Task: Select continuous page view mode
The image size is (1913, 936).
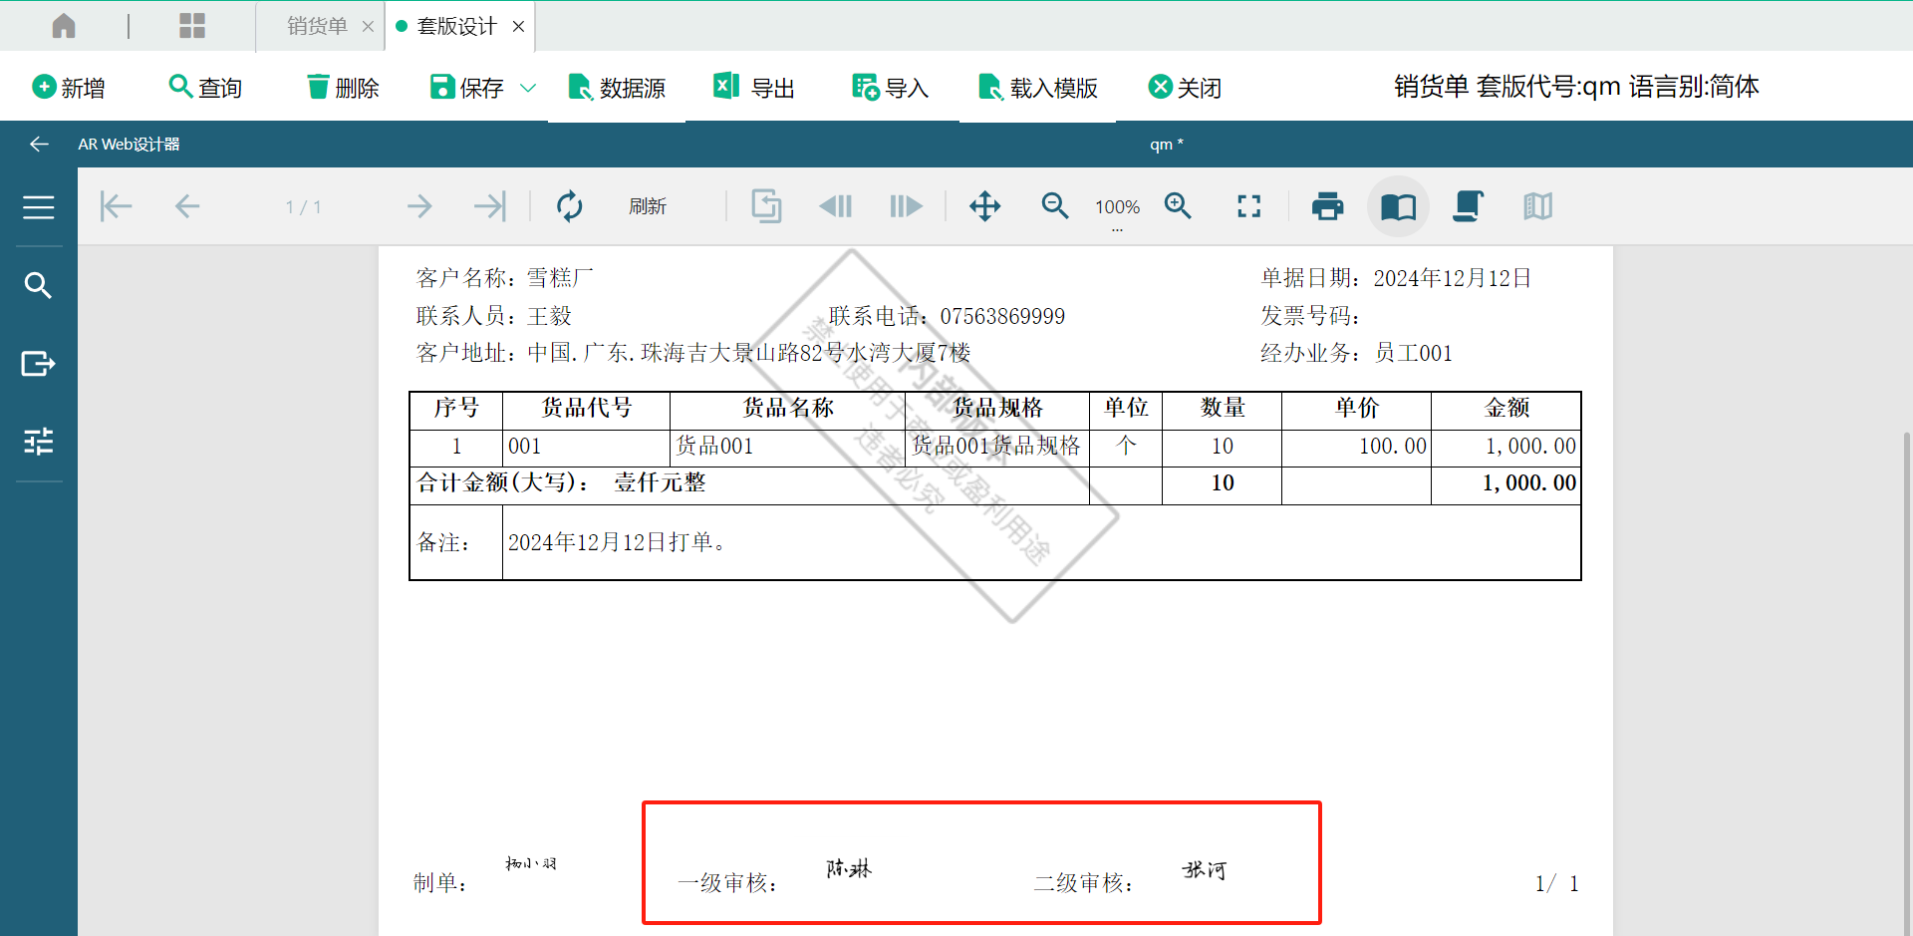Action: [1468, 206]
